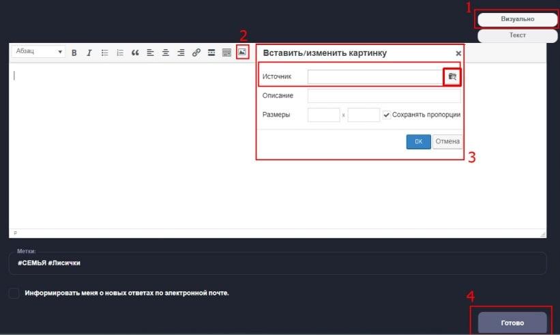
Task: Open file browser next to Источник field
Action: click(452, 77)
